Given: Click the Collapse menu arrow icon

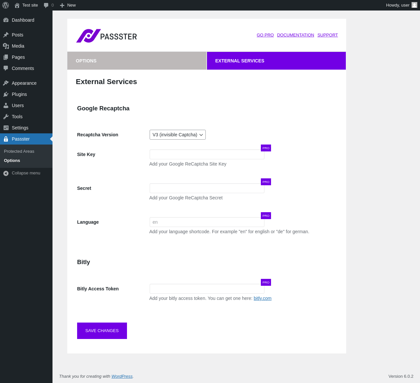Looking at the screenshot, I should 6,173.
